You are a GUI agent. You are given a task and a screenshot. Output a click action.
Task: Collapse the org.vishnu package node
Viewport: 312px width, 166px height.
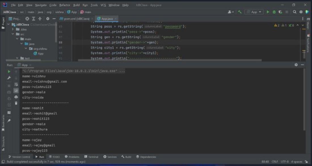[26, 49]
